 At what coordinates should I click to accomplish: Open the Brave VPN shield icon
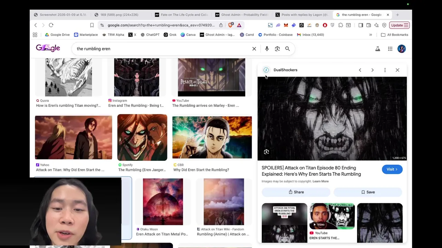pos(384,25)
